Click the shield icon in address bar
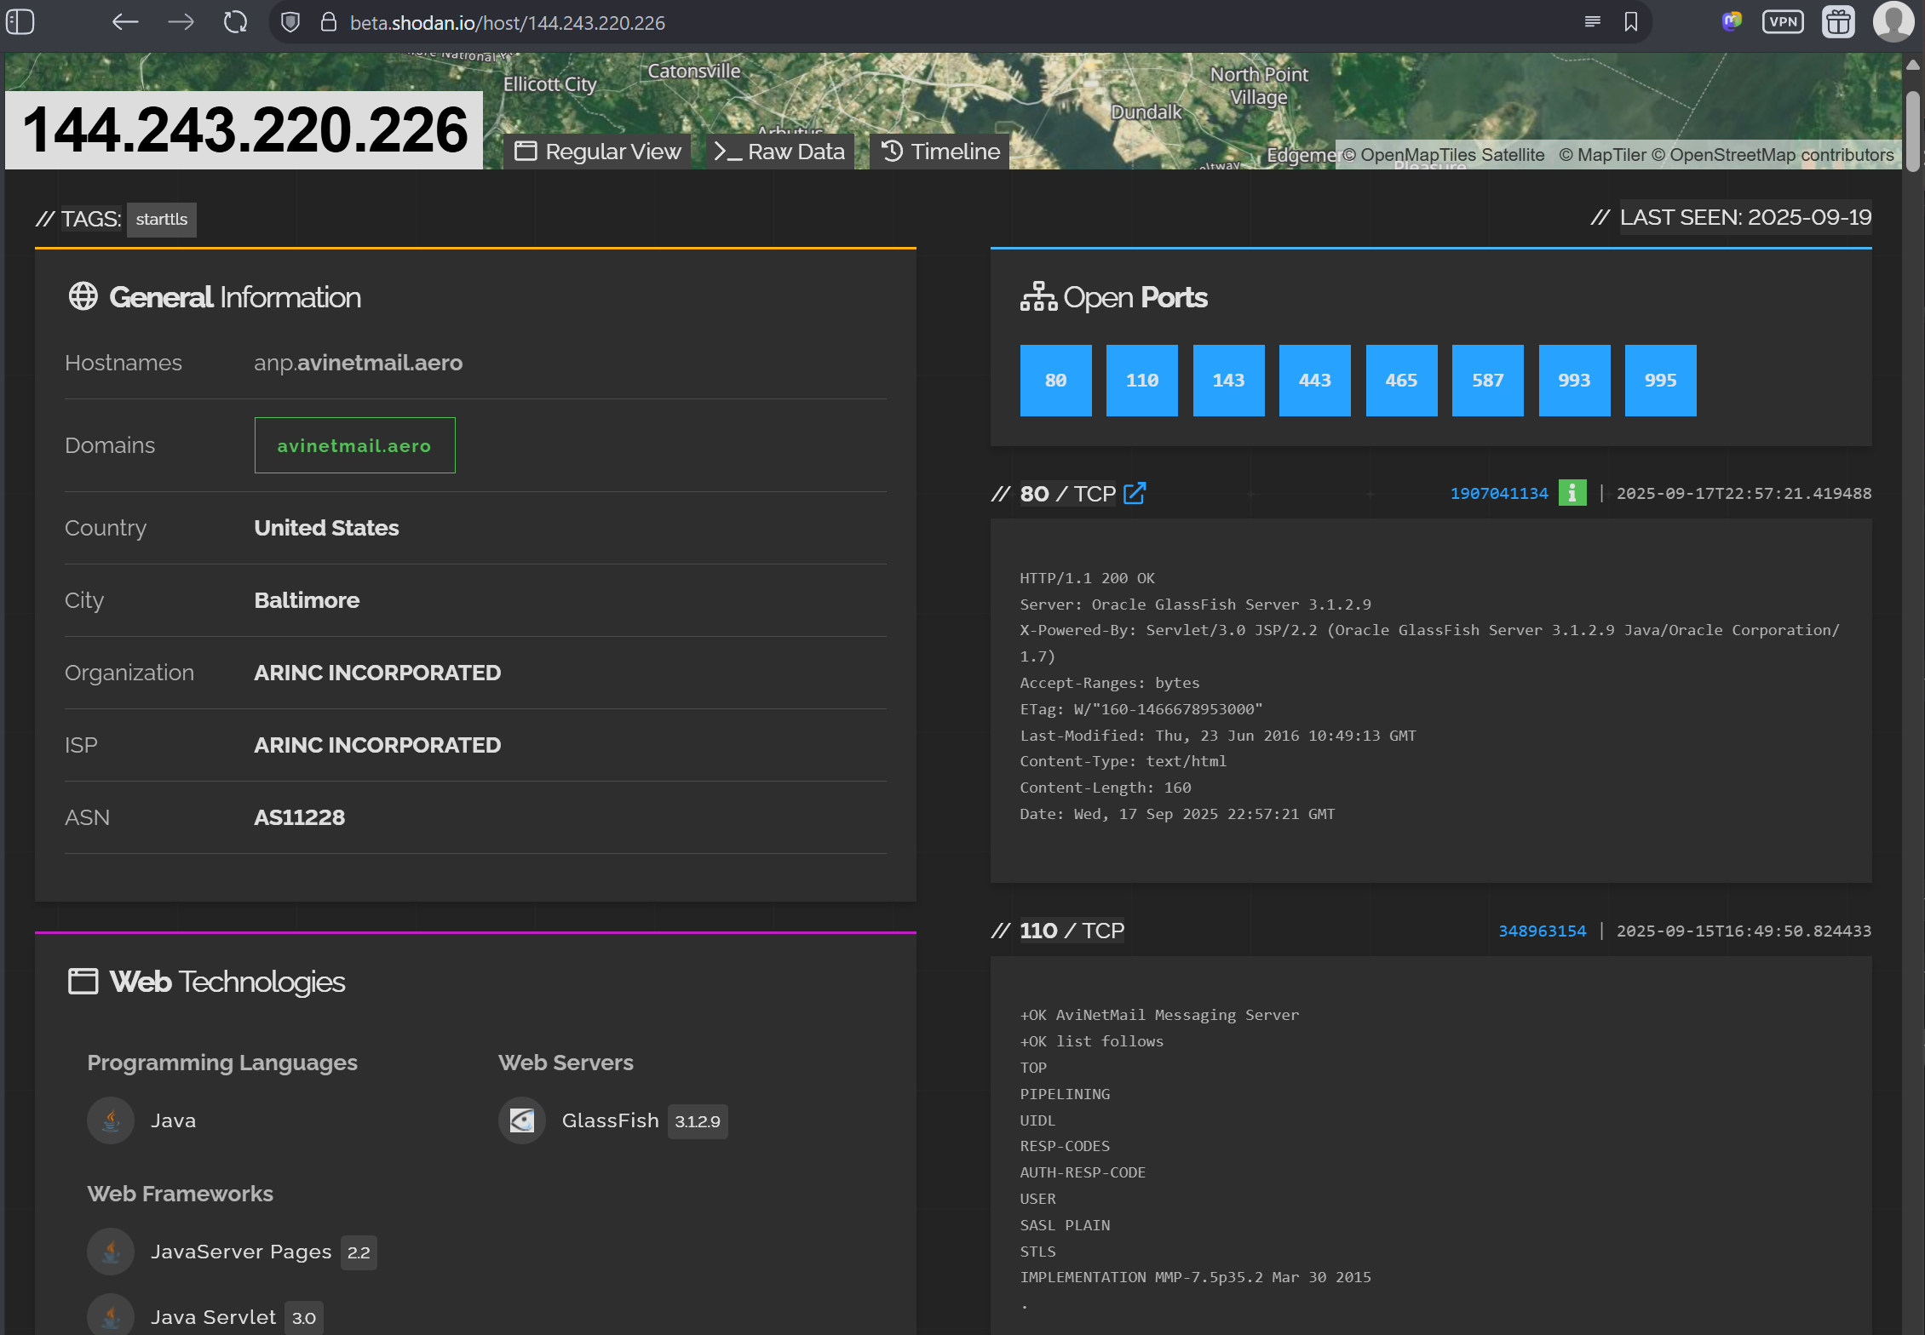This screenshot has width=1925, height=1335. click(x=290, y=22)
